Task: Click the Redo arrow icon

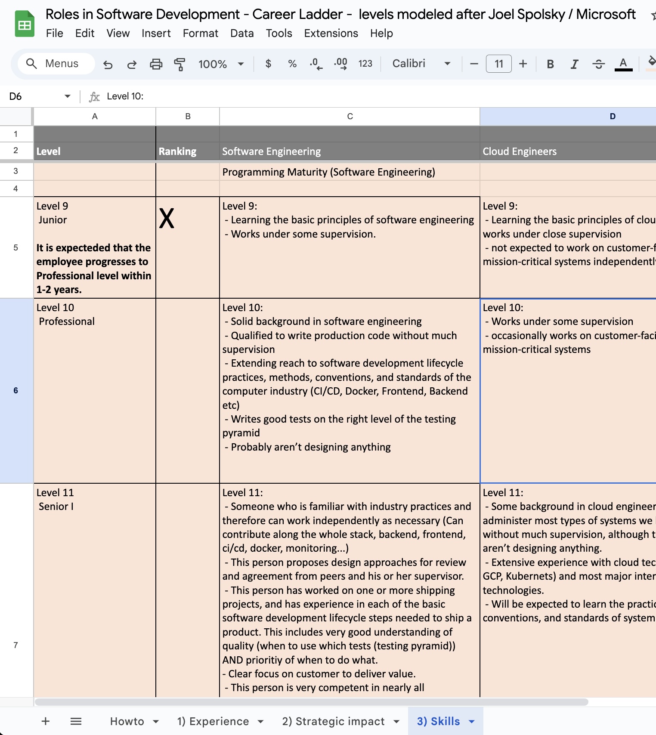Action: (132, 64)
